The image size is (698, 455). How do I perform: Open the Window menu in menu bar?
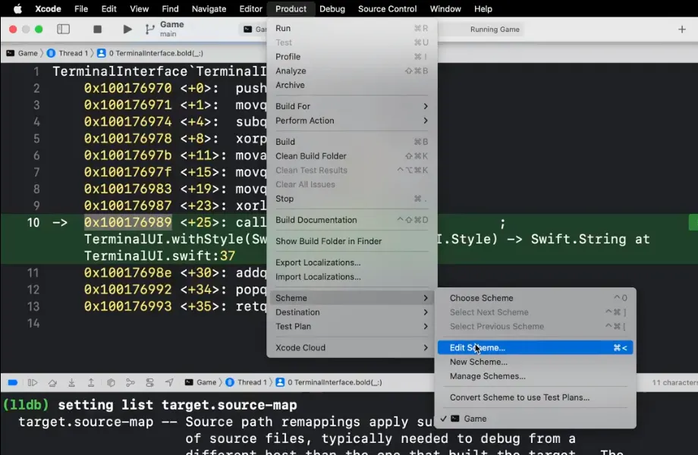tap(445, 9)
